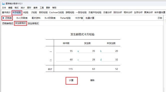Click total sample count 115
The width and height of the screenshot is (166, 92).
[x=70, y=69]
